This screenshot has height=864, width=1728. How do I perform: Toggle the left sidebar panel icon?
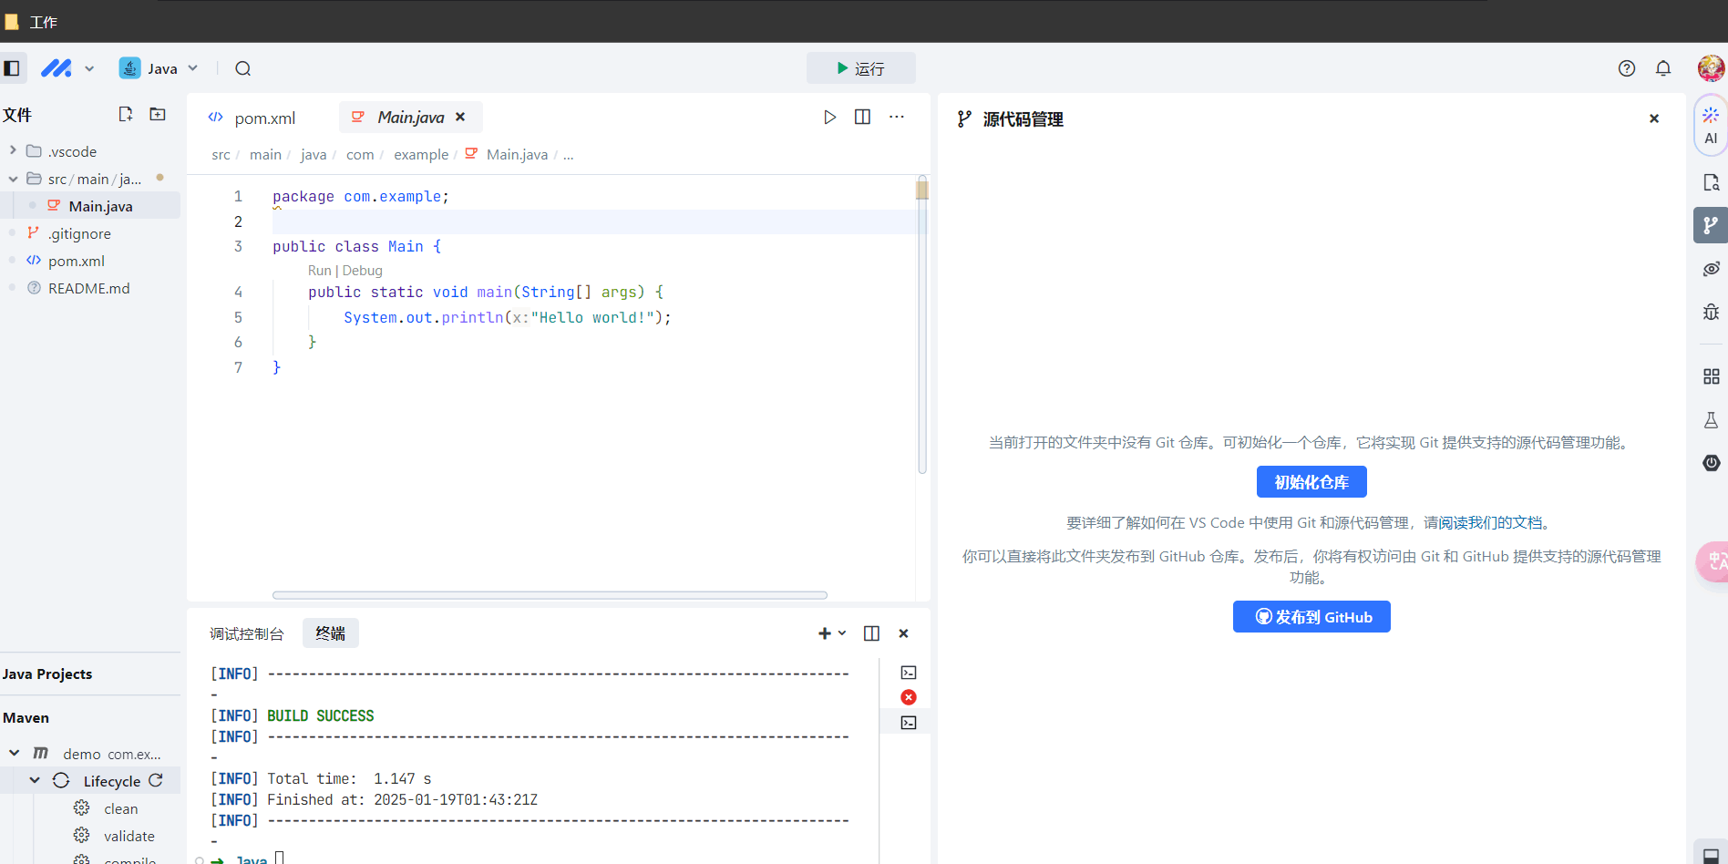click(12, 68)
